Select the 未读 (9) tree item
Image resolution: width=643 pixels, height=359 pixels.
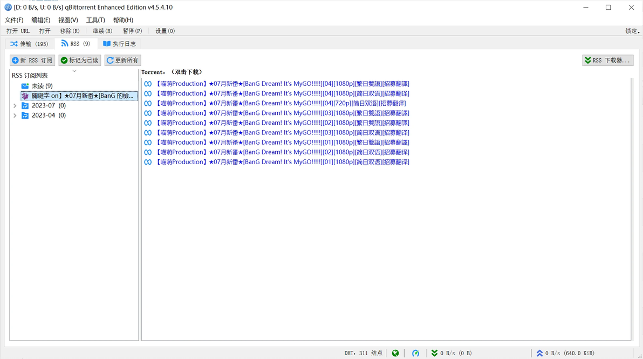[x=42, y=86]
